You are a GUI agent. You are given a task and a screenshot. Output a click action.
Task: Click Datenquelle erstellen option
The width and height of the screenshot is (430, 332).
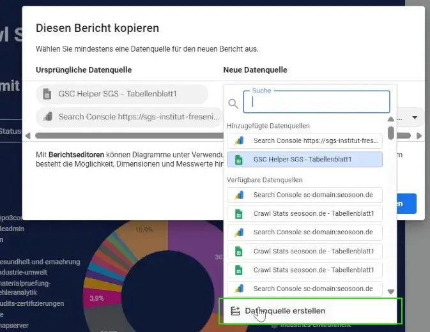click(x=310, y=311)
